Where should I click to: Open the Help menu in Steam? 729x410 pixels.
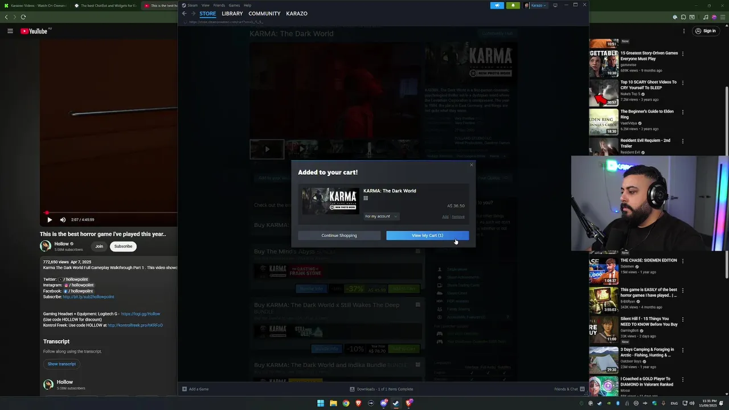tap(248, 5)
